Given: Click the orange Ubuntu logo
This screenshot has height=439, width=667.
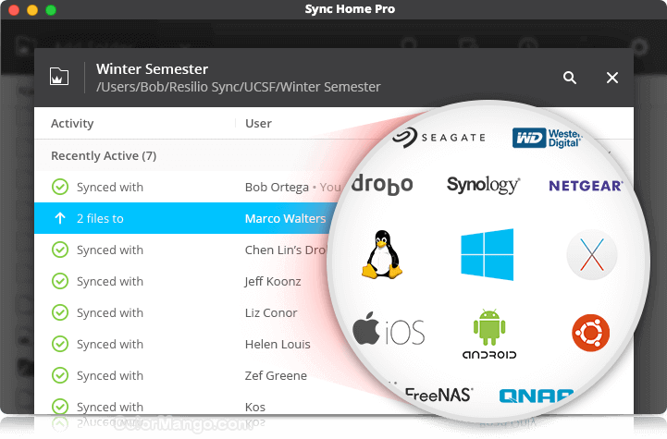Looking at the screenshot, I should (x=590, y=333).
